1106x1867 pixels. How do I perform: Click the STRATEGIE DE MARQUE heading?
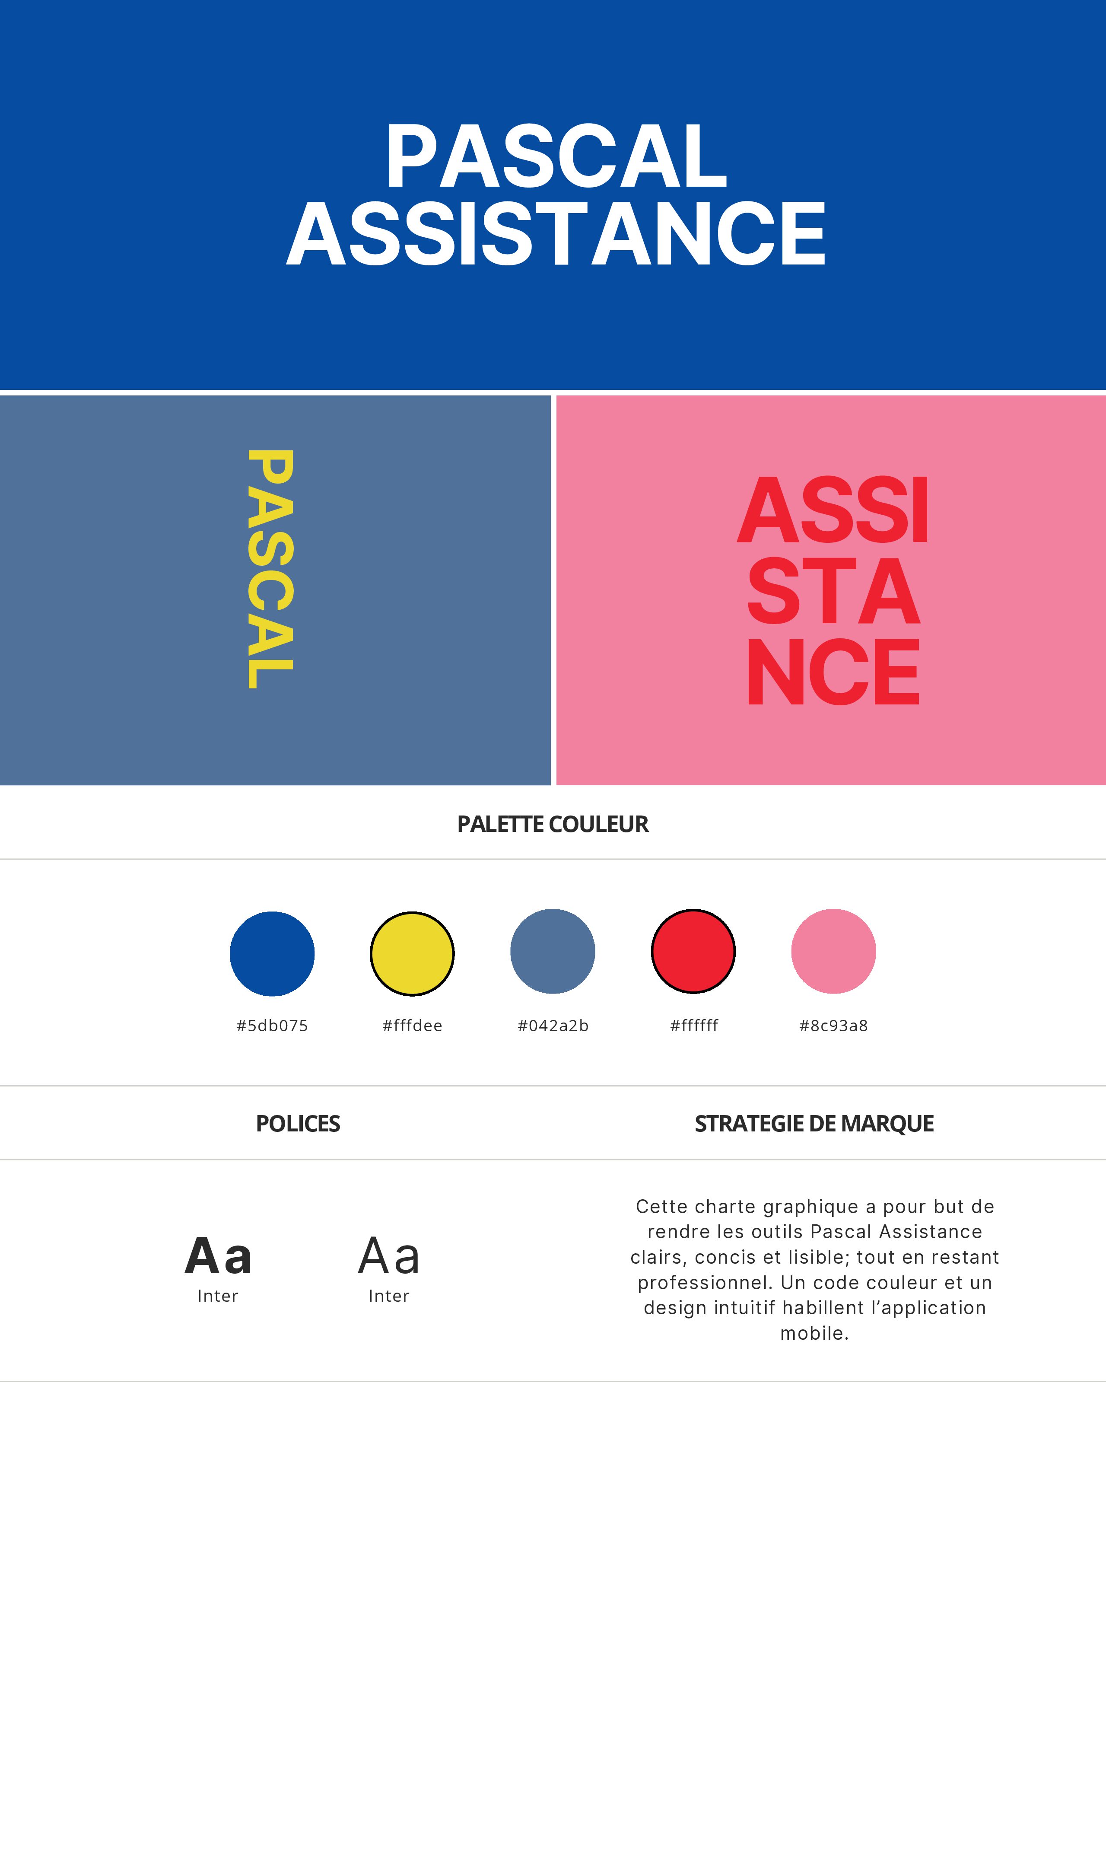[x=814, y=1123]
